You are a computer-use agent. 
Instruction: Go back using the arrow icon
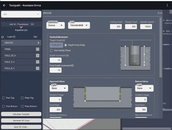[x=4, y=5]
